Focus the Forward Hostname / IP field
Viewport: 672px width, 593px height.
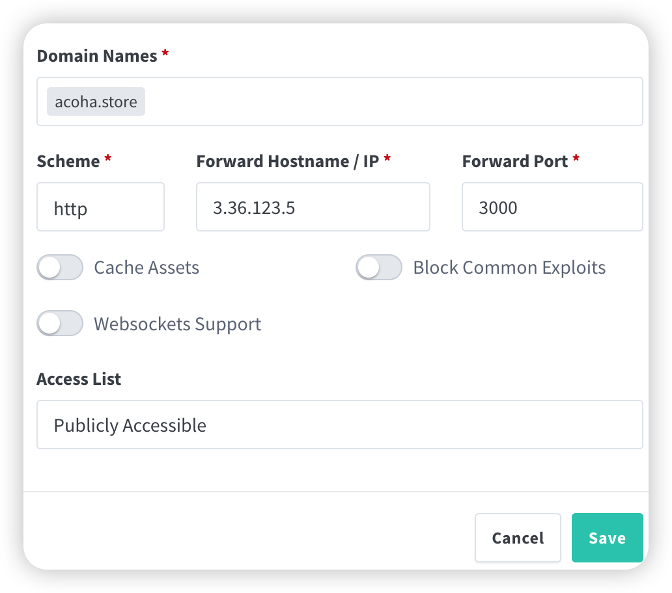click(313, 207)
